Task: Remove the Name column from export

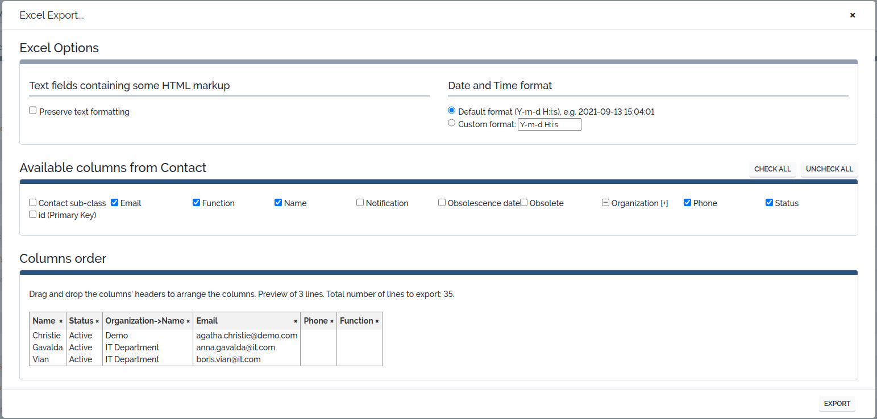Action: (61, 320)
